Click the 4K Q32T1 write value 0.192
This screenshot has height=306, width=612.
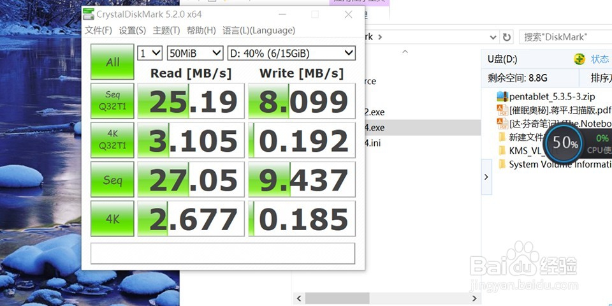coord(302,140)
